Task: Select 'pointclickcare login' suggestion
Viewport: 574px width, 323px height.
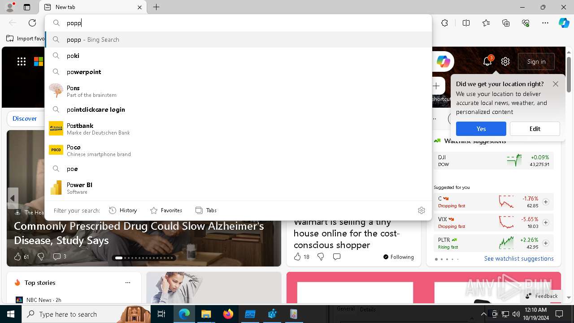Action: point(238,109)
